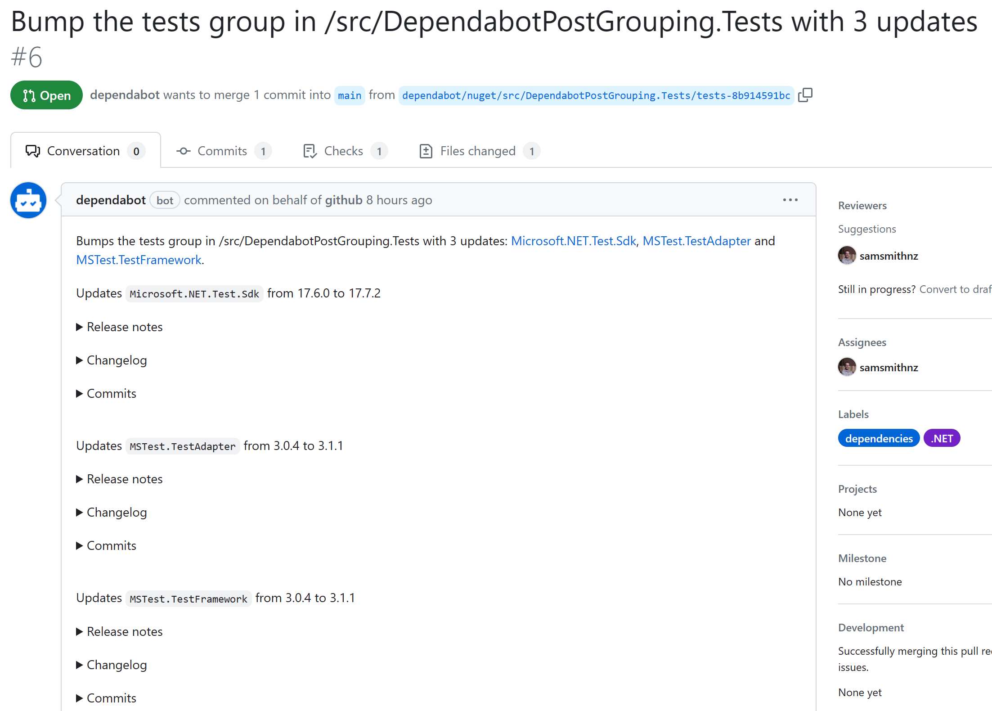Screen dimensions: 992x711
Task: Click the purple .NET label
Action: click(x=942, y=438)
